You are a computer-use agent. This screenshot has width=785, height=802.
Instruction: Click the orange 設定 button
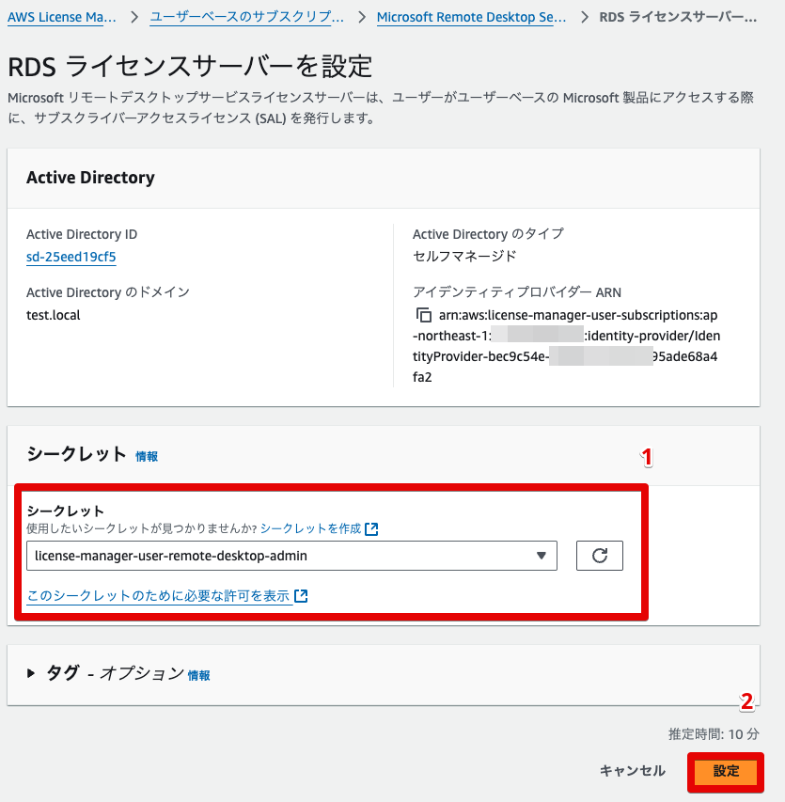coord(726,771)
